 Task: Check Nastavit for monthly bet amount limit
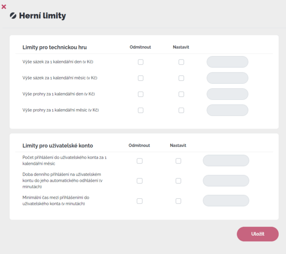coord(181,78)
